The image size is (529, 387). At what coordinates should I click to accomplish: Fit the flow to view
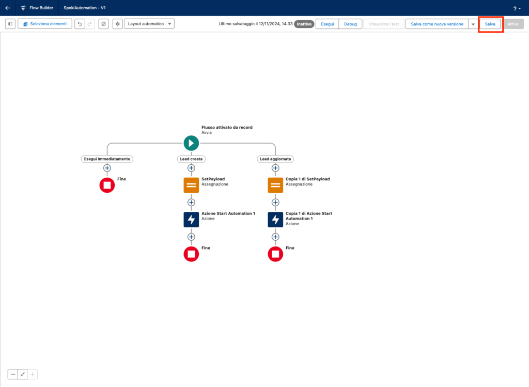pyautogui.click(x=23, y=374)
